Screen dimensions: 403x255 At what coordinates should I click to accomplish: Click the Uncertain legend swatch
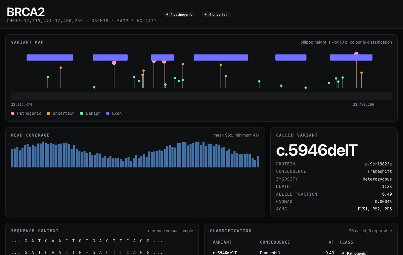[48, 113]
